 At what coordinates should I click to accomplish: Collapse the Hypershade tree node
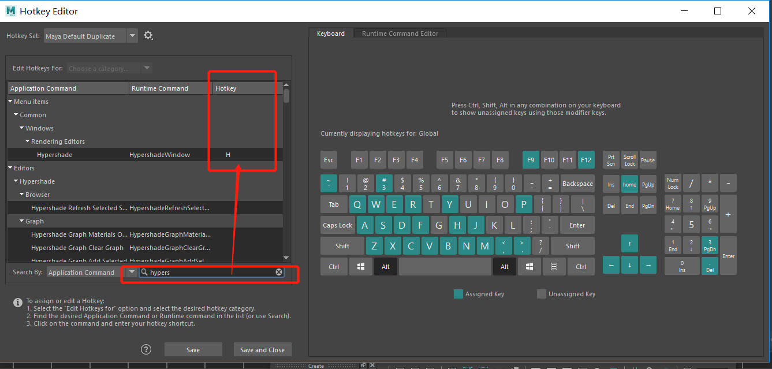coord(16,181)
